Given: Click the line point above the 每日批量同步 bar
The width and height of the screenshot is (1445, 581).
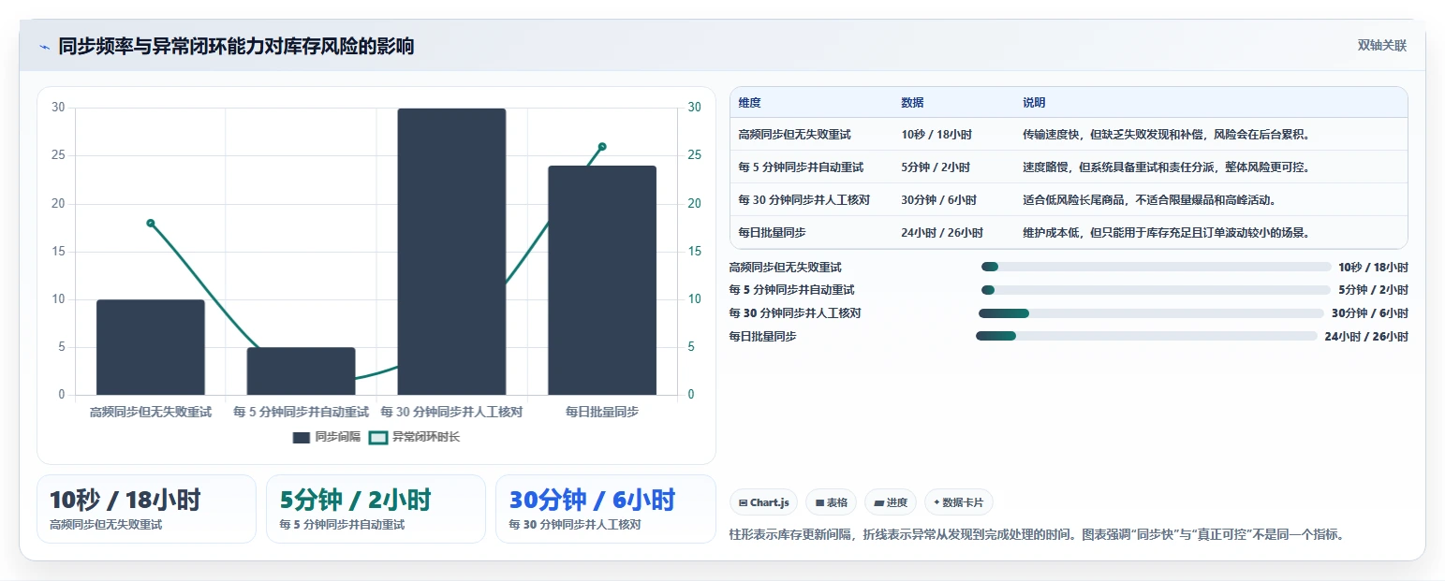Looking at the screenshot, I should [602, 147].
